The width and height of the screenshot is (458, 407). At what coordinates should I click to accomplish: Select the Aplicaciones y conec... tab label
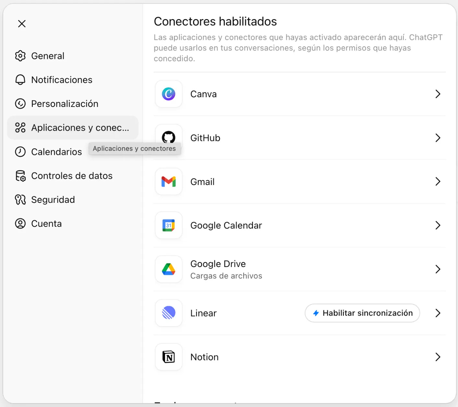click(80, 128)
